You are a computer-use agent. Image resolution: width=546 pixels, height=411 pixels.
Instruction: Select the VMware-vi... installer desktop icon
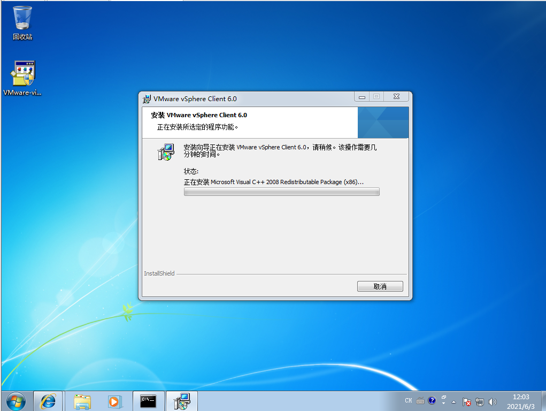point(22,79)
